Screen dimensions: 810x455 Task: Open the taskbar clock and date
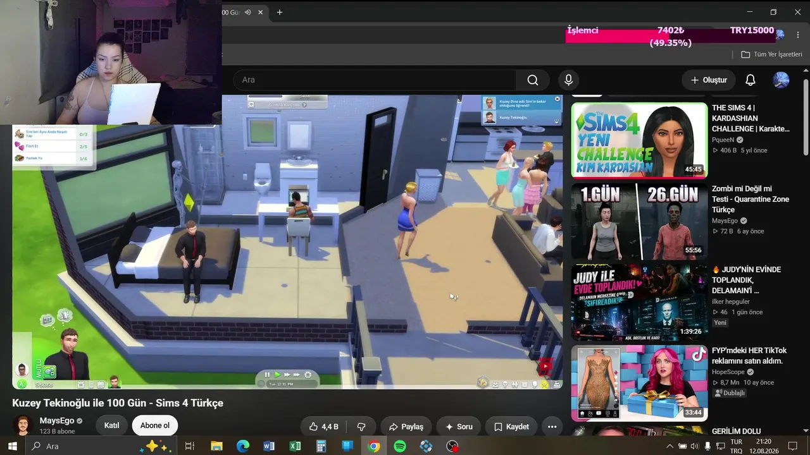[763, 446]
